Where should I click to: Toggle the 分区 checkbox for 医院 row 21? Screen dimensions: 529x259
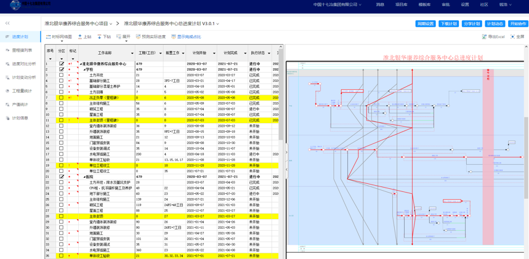62,177
